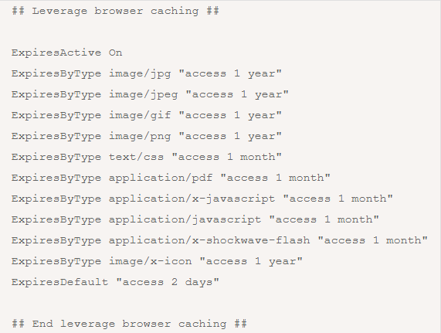Click the application/x-javascript directive
This screenshot has width=441, height=333.
click(x=202, y=199)
